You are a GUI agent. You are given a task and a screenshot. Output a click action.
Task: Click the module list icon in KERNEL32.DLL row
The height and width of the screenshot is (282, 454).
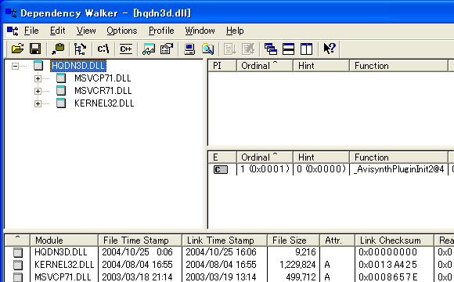point(18,265)
